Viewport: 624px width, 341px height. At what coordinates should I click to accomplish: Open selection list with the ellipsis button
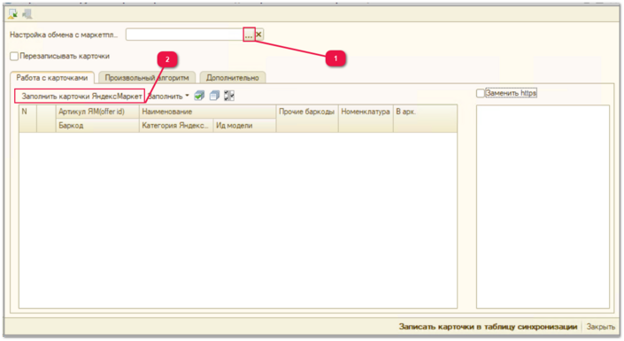249,35
